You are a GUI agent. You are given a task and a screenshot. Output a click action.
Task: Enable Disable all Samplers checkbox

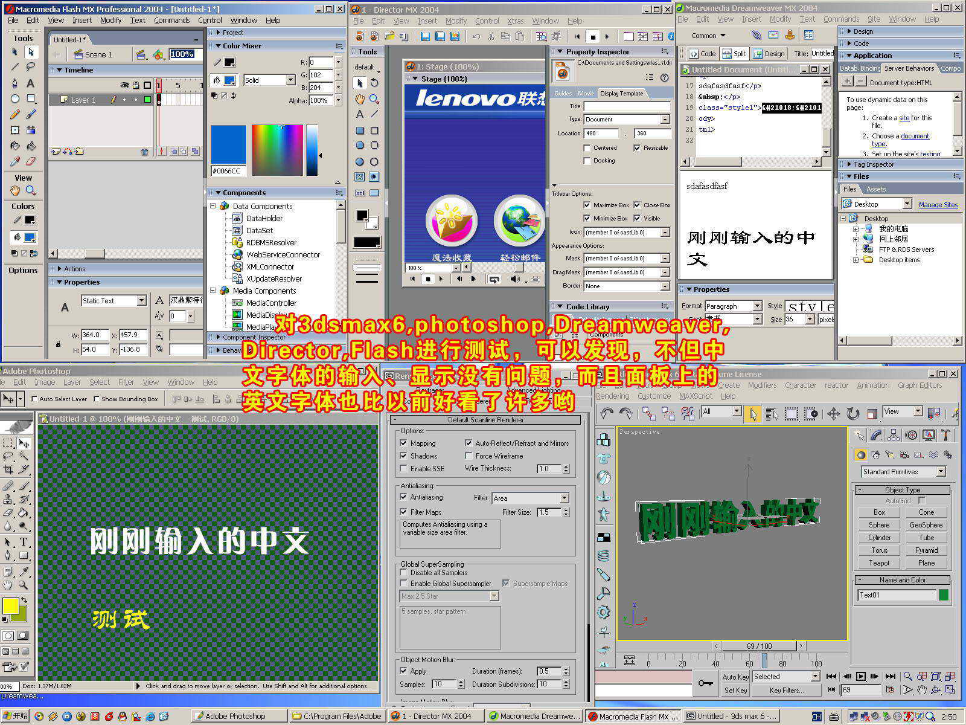click(403, 572)
